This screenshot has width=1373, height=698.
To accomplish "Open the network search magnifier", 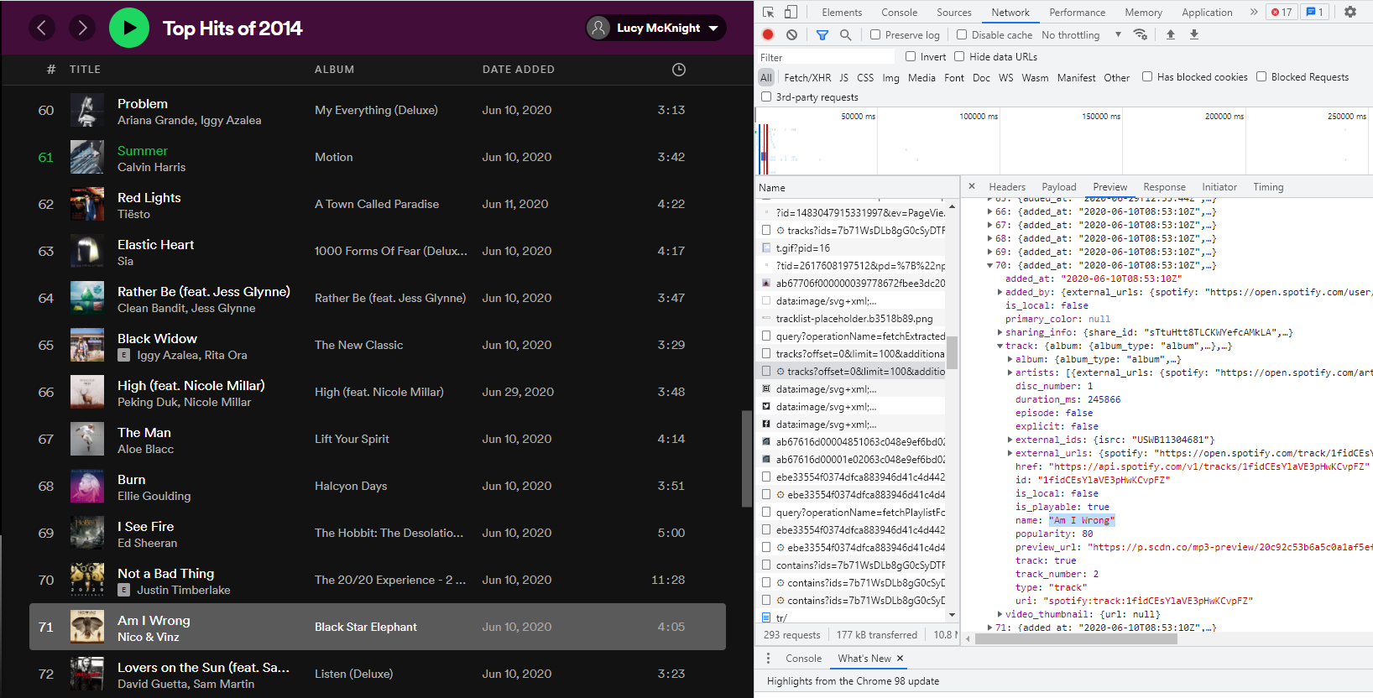I will [x=845, y=34].
